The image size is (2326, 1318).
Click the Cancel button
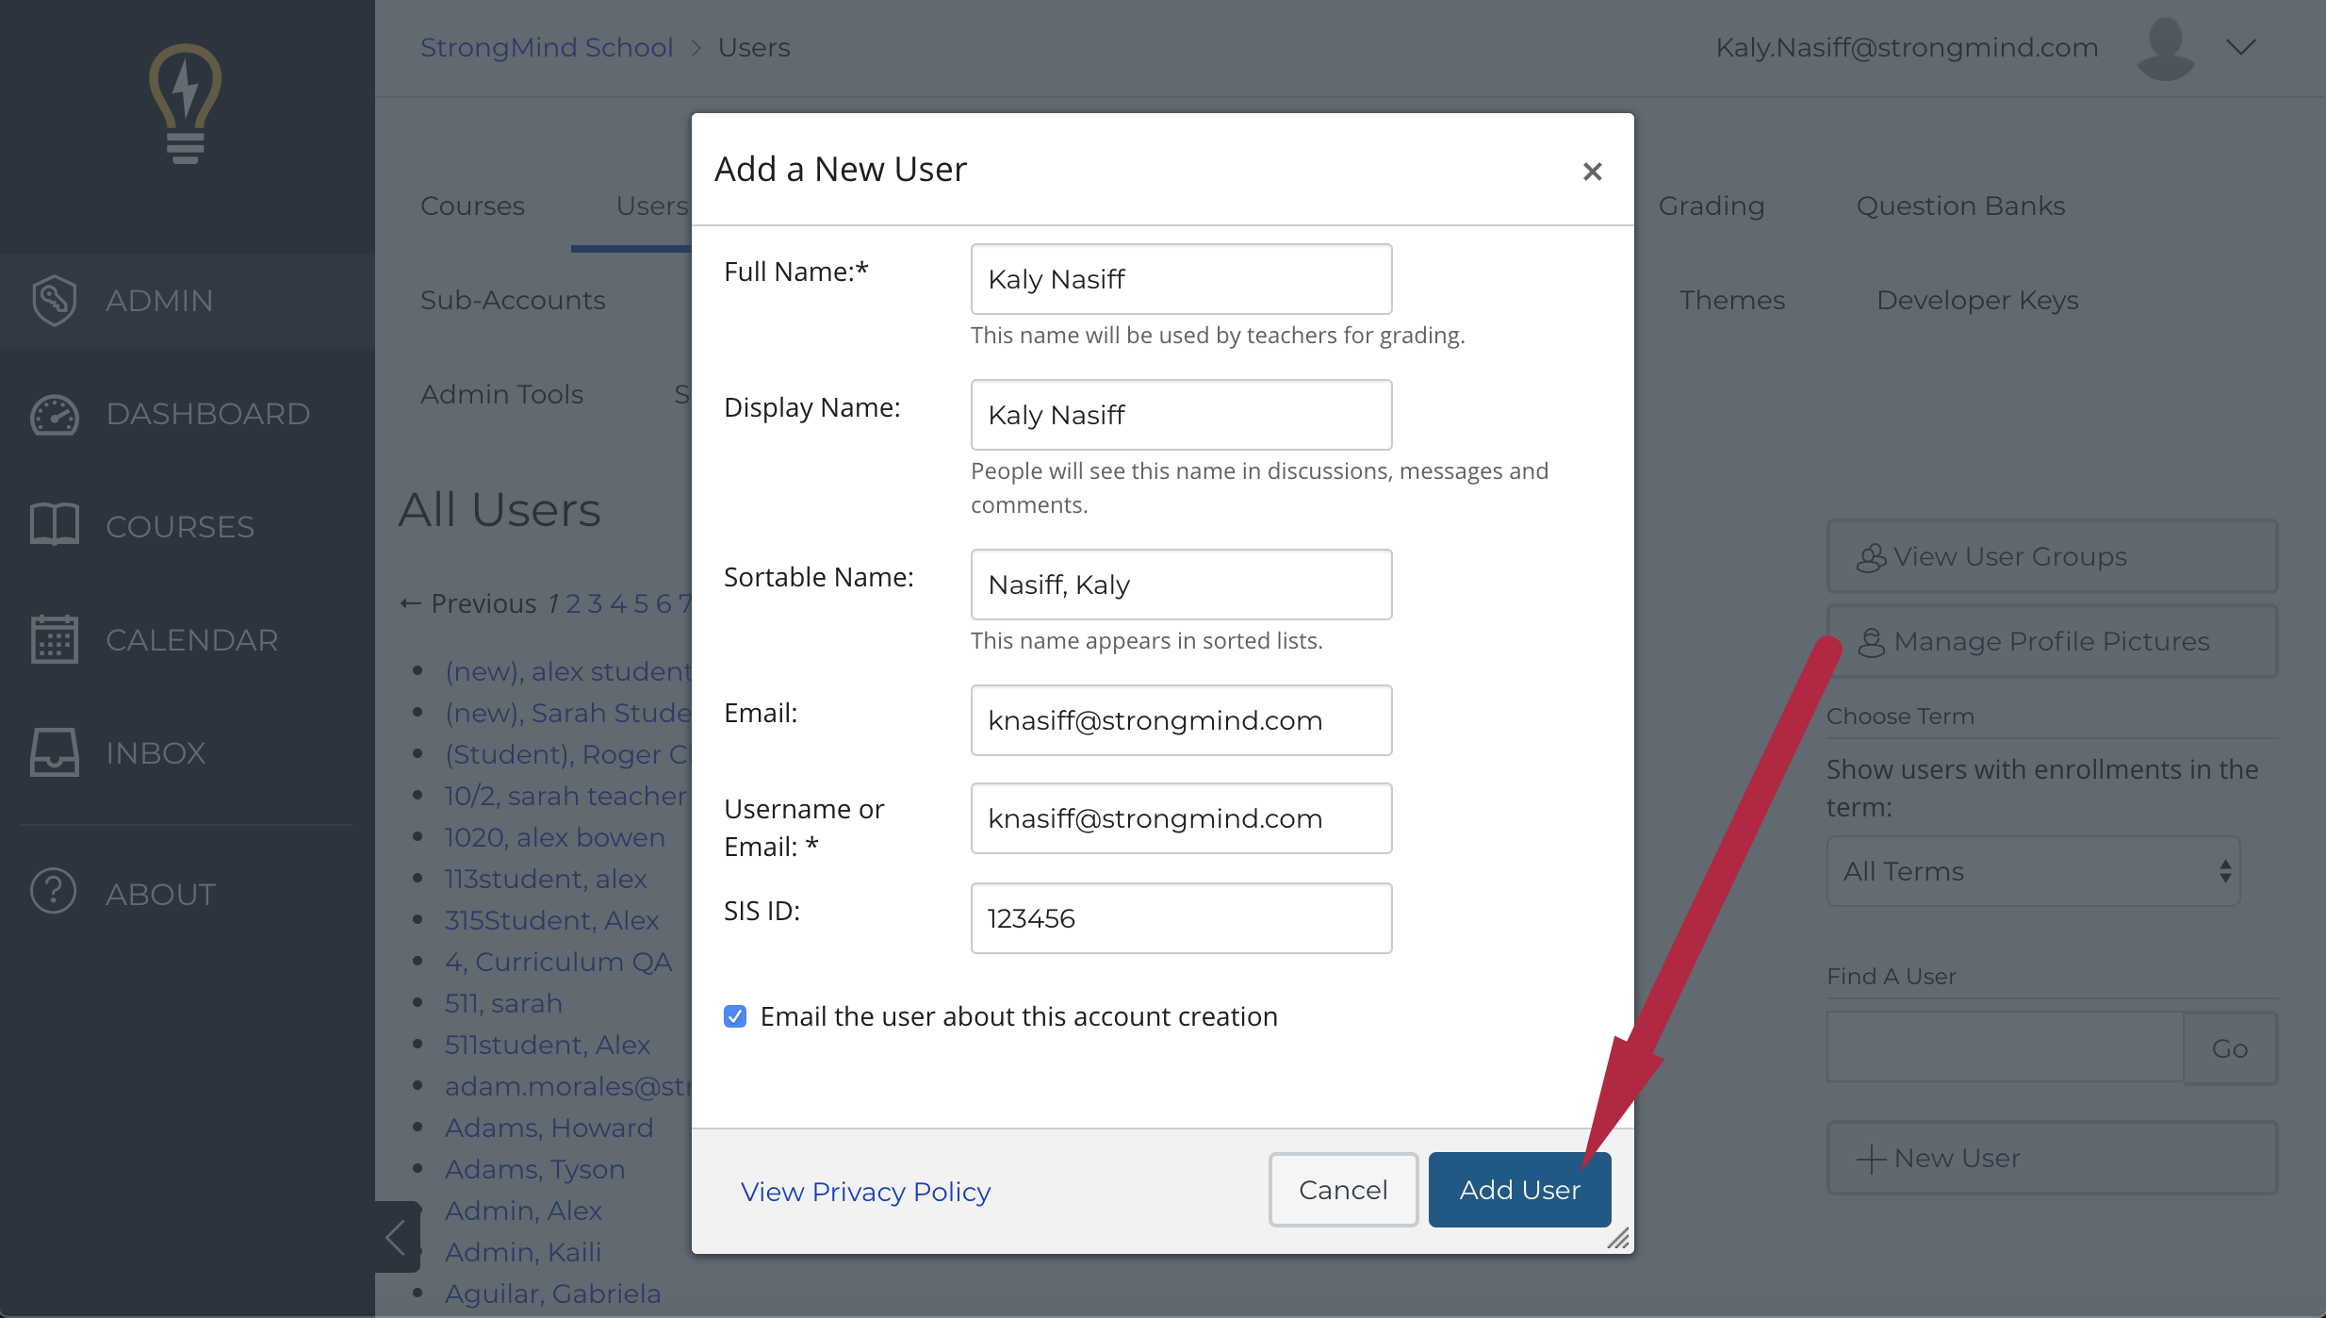click(x=1343, y=1190)
